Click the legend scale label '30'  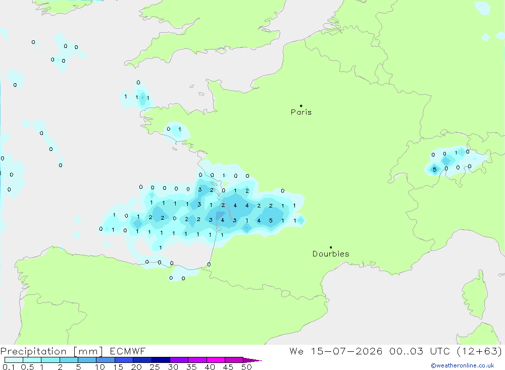tap(173, 367)
